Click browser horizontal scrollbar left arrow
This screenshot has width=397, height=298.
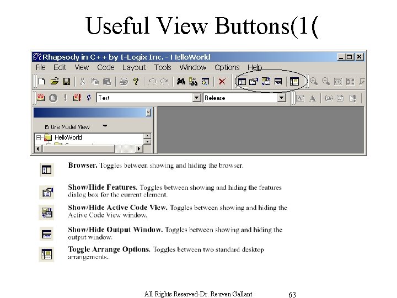pos(38,148)
